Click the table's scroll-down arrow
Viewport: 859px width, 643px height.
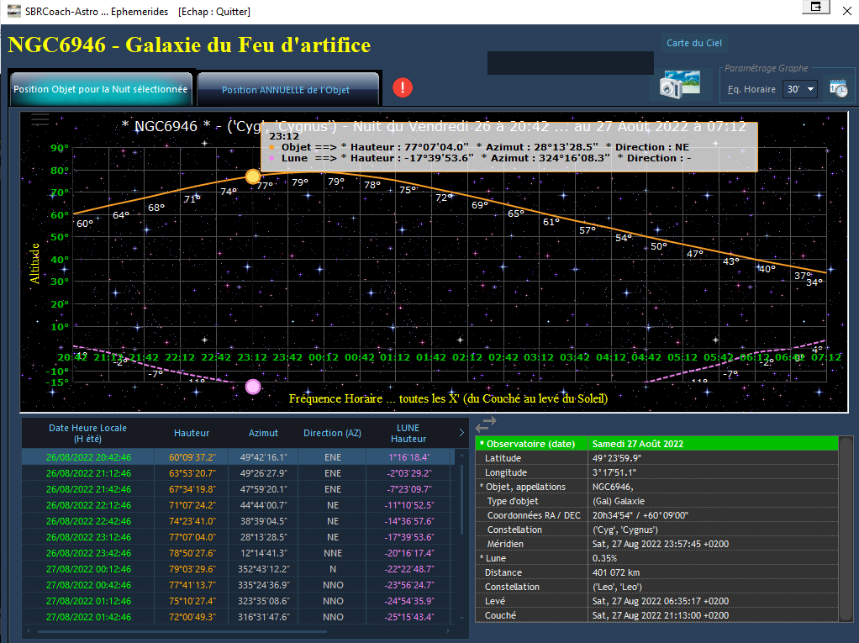tap(461, 618)
